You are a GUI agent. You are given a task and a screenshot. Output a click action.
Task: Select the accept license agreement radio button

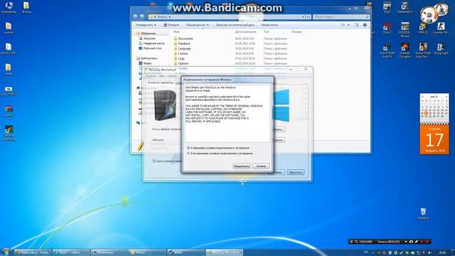188,148
